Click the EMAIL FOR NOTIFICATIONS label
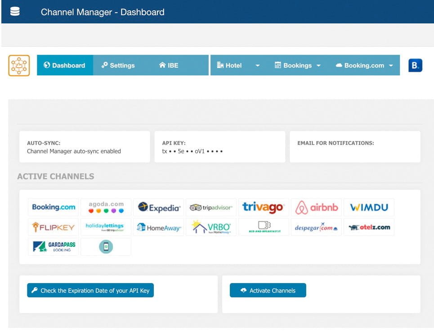Viewport: 434px width, 332px height. 336,143
